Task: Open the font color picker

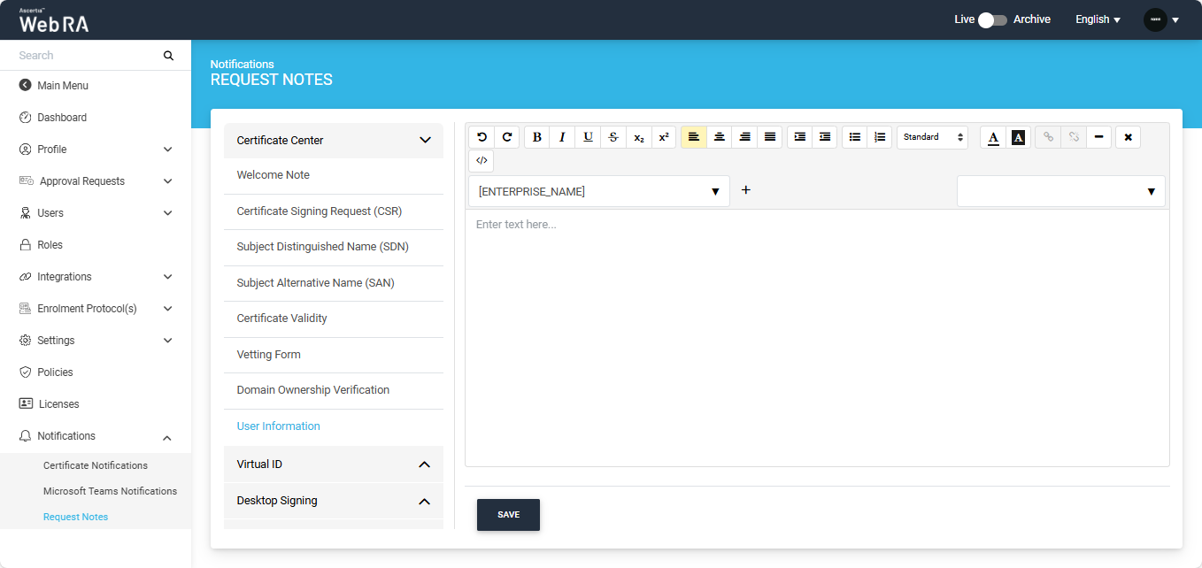Action: [x=993, y=137]
